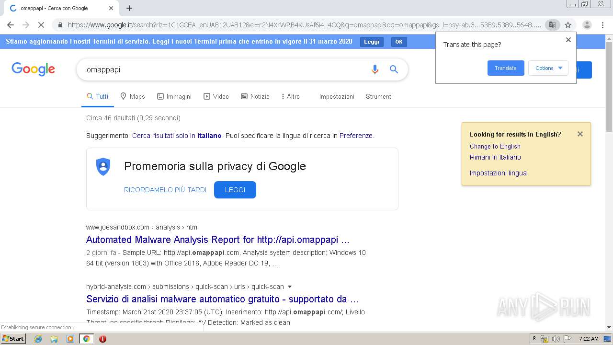613x345 pixels.
Task: Open Internet Explorer from taskbar
Action: click(38, 339)
